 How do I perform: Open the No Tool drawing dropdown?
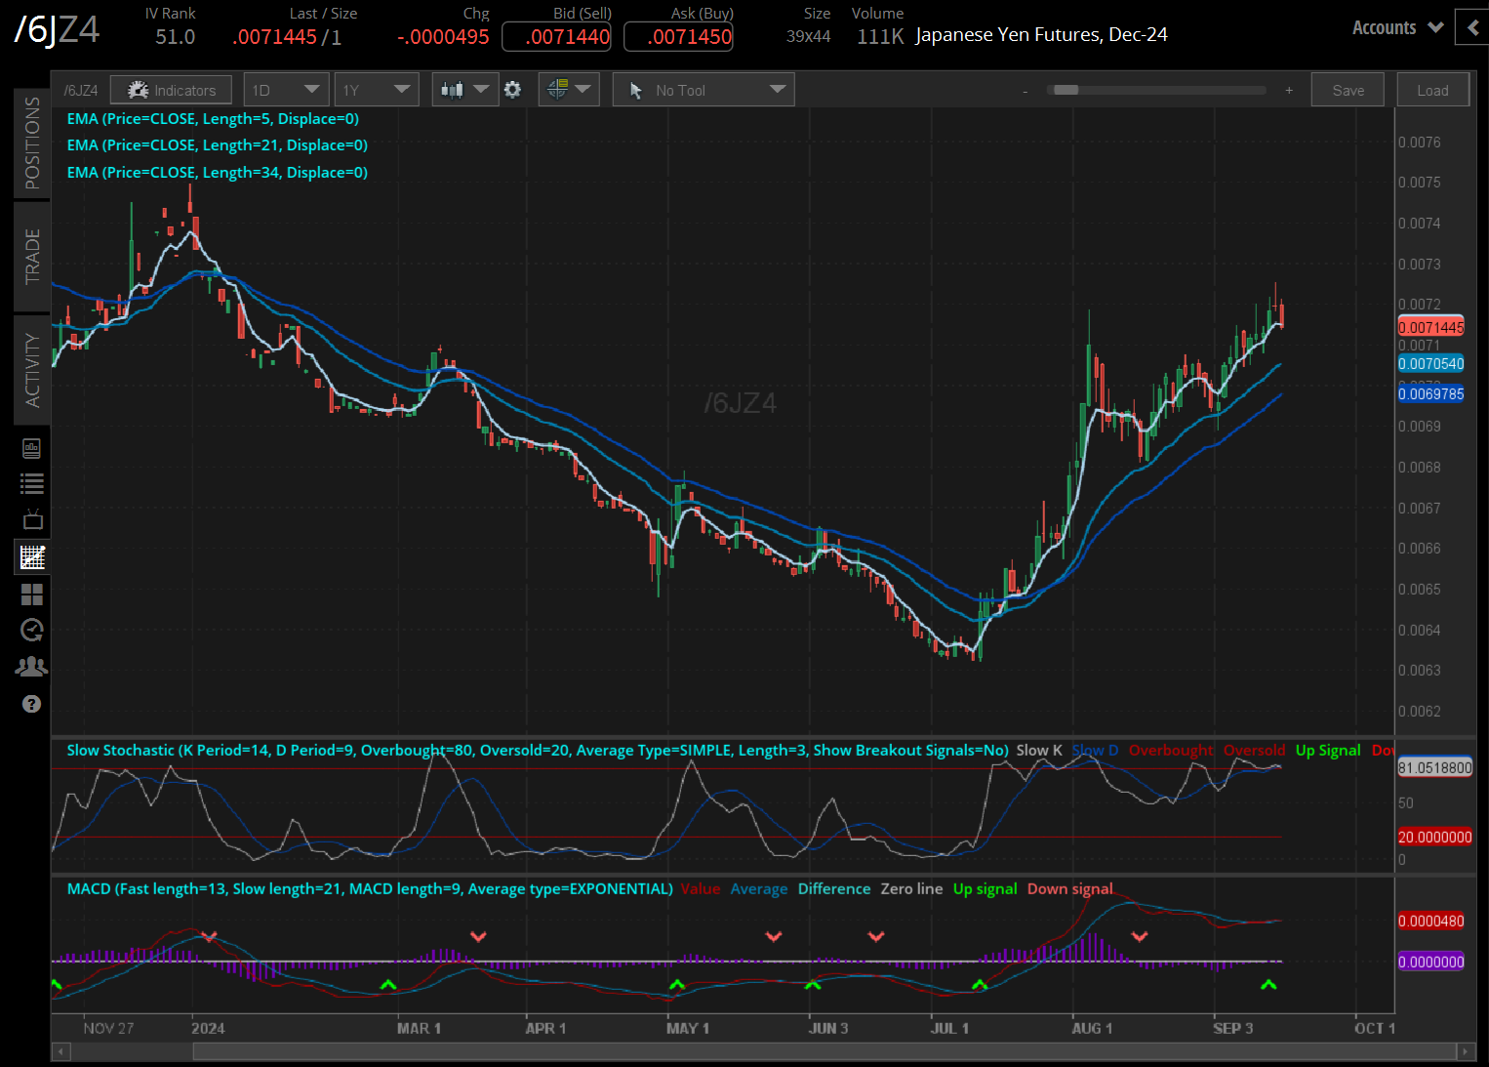[704, 90]
